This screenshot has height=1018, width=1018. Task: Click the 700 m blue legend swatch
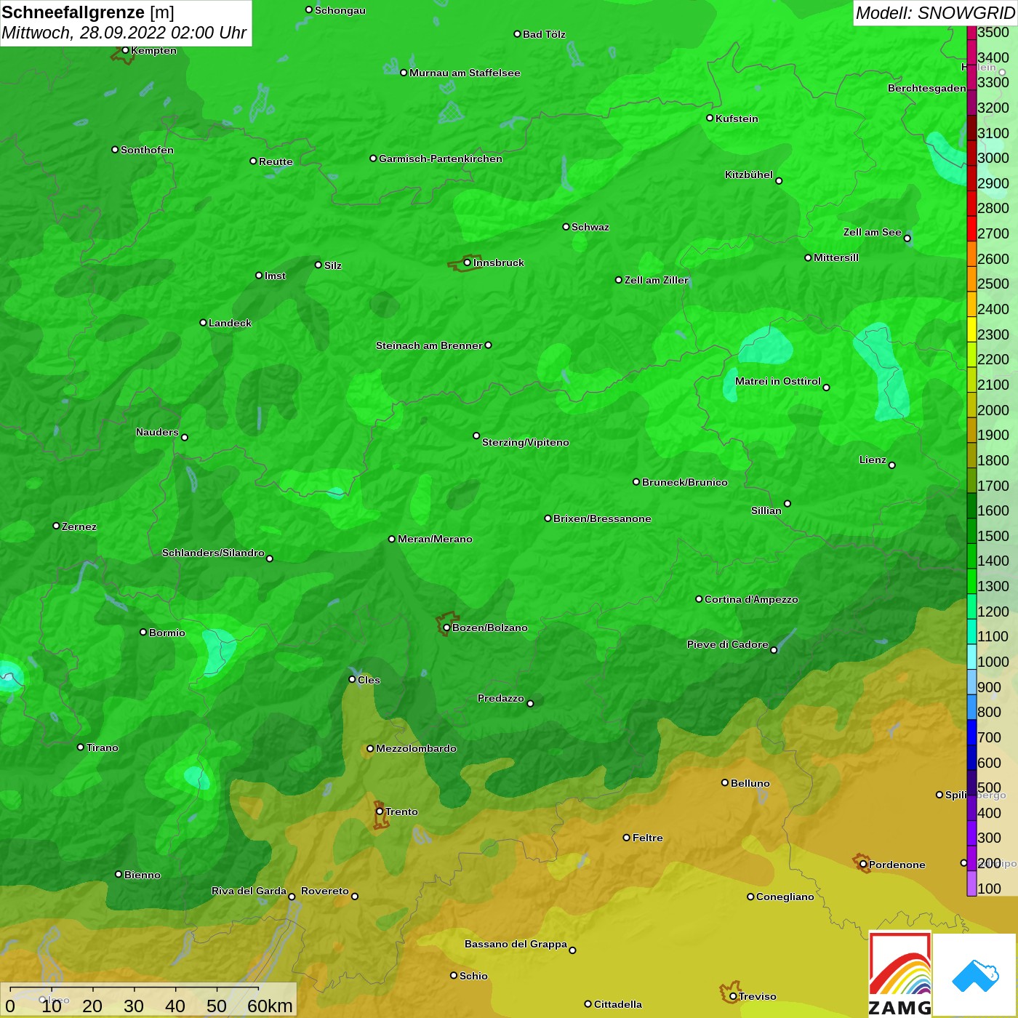pos(971,732)
